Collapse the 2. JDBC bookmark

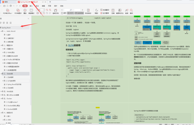pos(3,120)
